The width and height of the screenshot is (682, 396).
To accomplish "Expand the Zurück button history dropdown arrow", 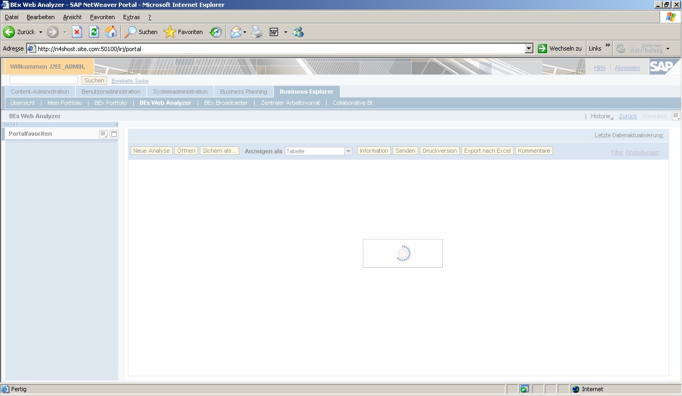I will coord(40,32).
